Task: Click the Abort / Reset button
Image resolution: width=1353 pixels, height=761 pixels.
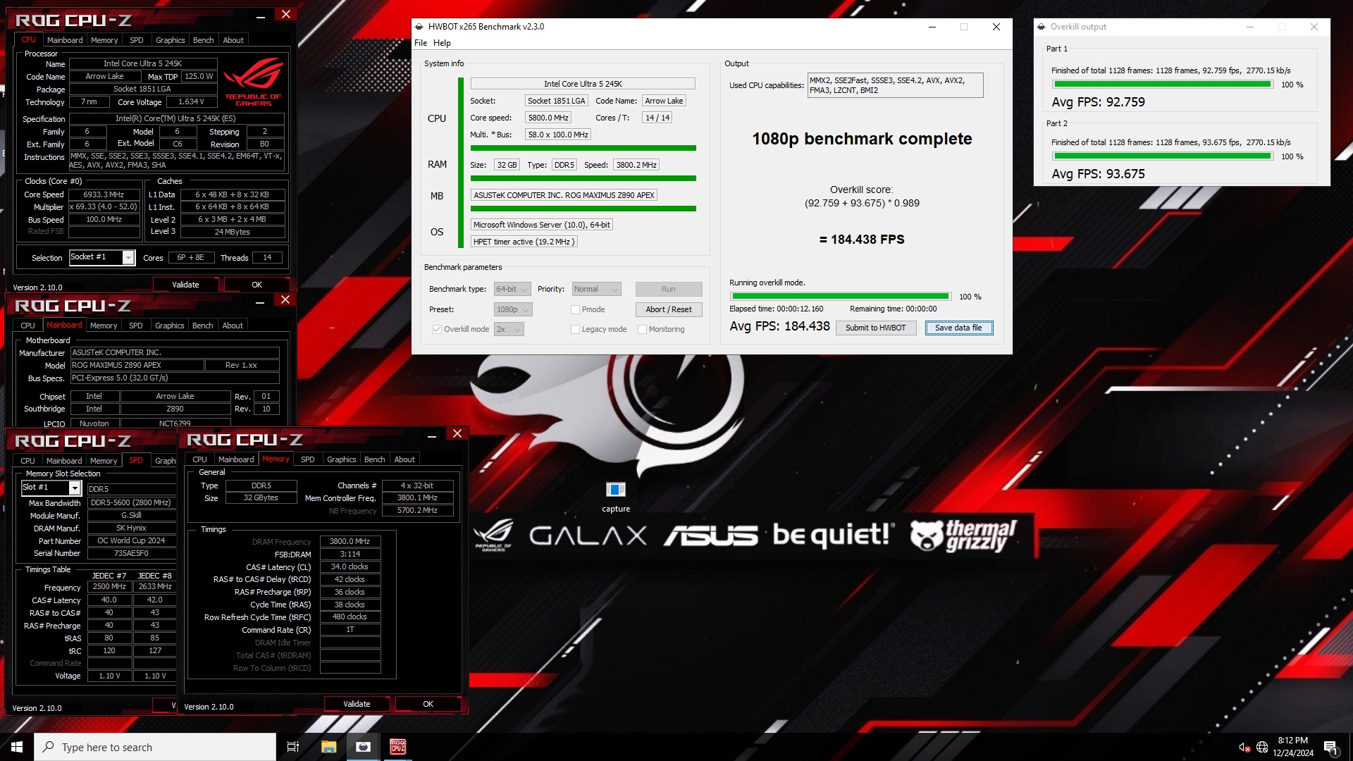Action: point(669,309)
